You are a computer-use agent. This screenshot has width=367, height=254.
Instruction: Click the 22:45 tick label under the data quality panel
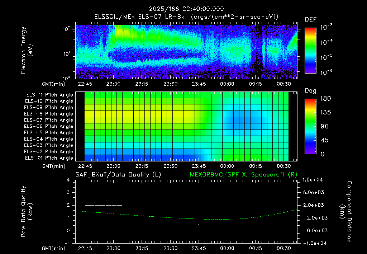(85, 248)
